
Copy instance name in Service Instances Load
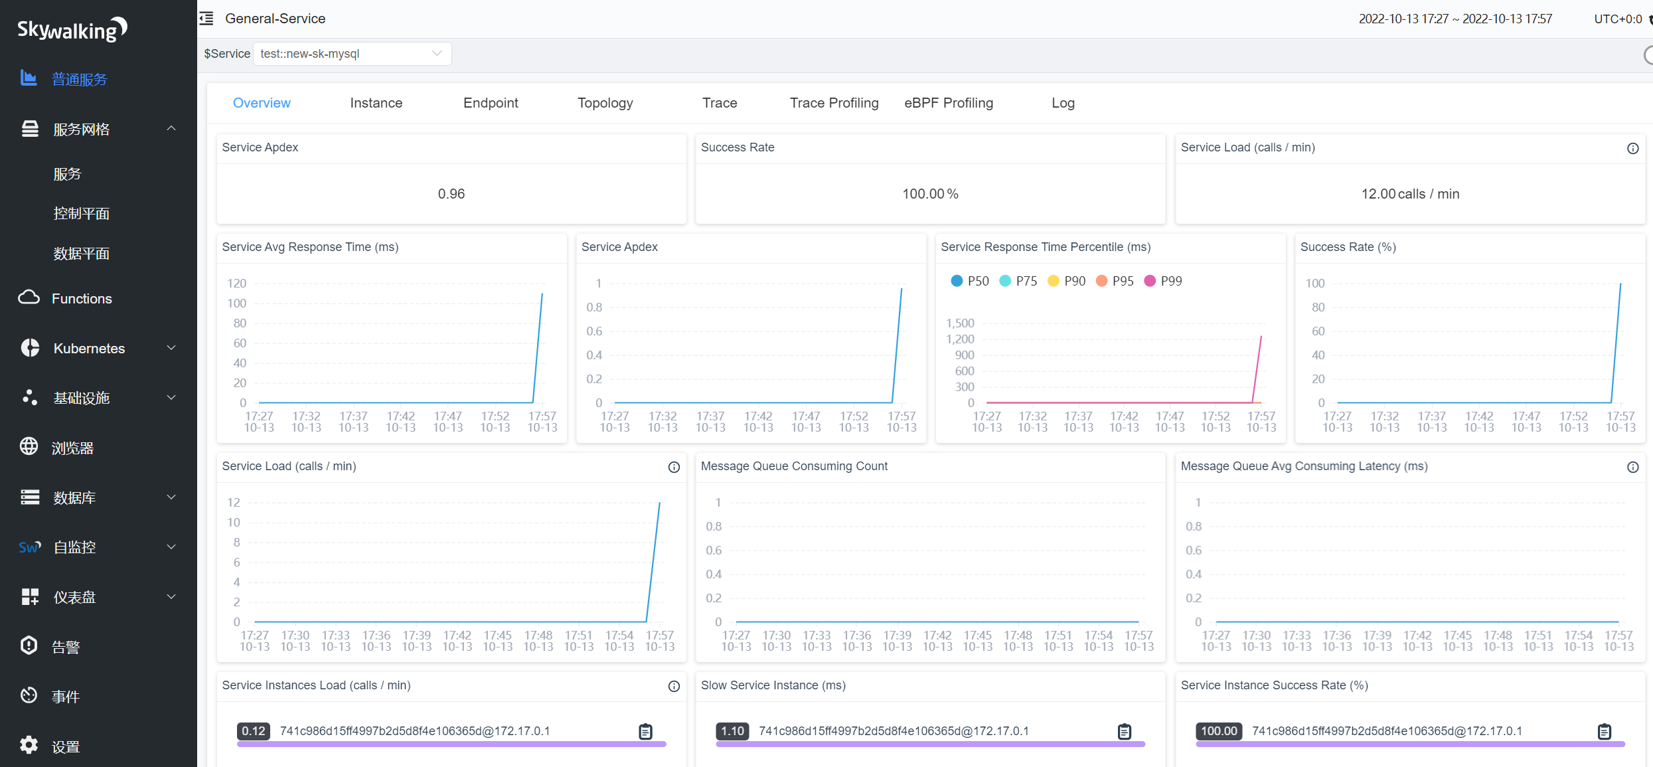645,731
